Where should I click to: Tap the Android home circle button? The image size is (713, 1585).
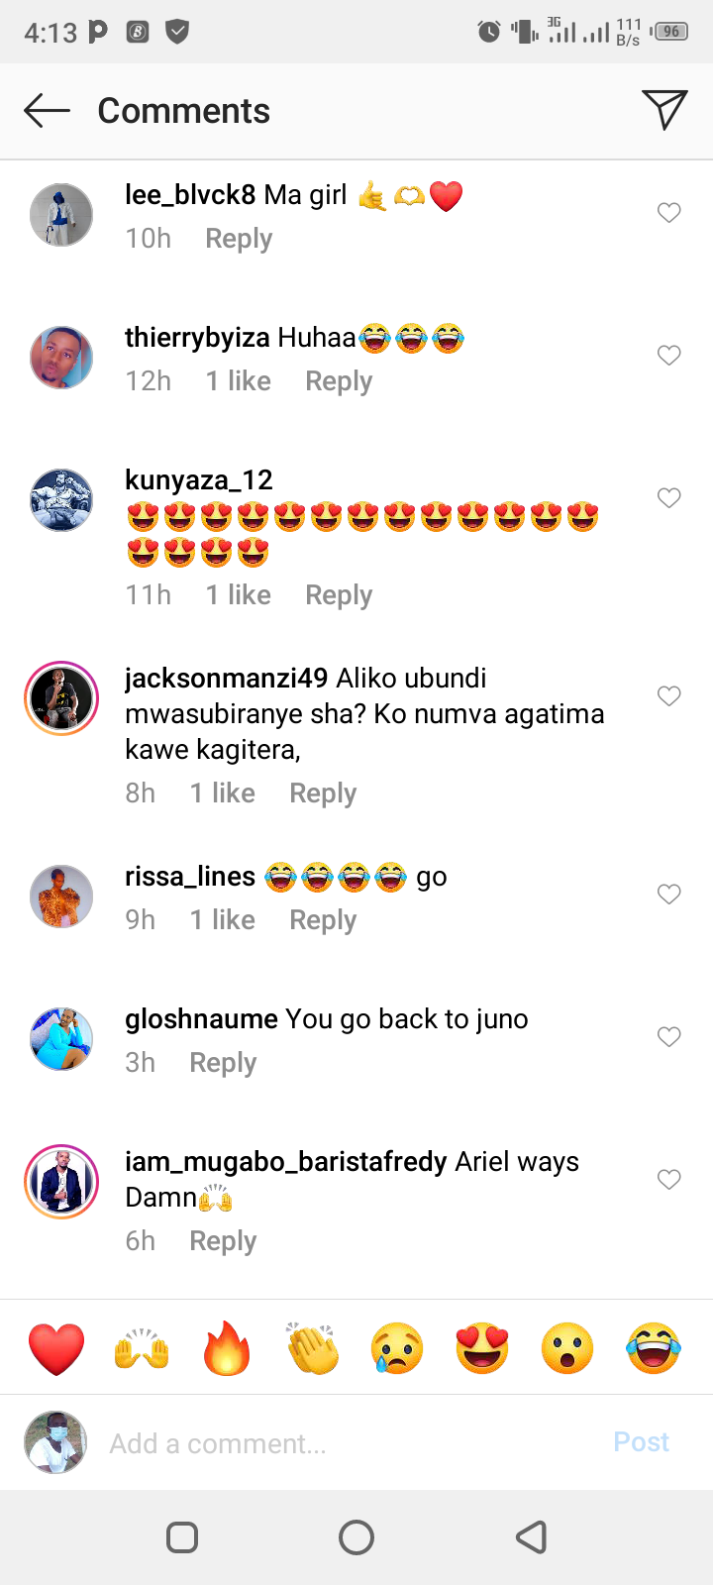(x=356, y=1537)
